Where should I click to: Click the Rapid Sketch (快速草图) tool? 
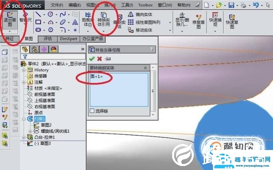click(x=232, y=22)
